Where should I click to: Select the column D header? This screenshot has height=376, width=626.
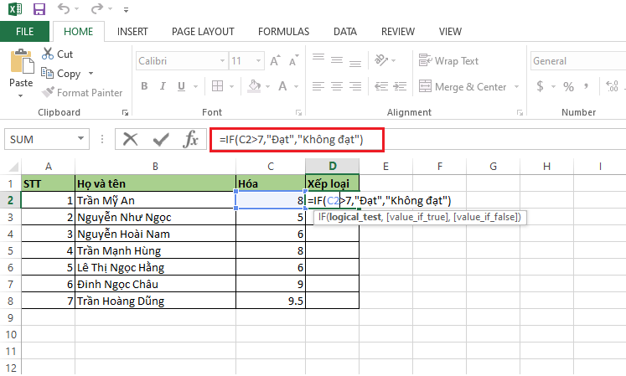(x=332, y=166)
